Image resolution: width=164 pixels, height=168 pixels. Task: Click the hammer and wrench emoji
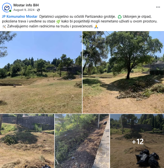(x=4, y=27)
